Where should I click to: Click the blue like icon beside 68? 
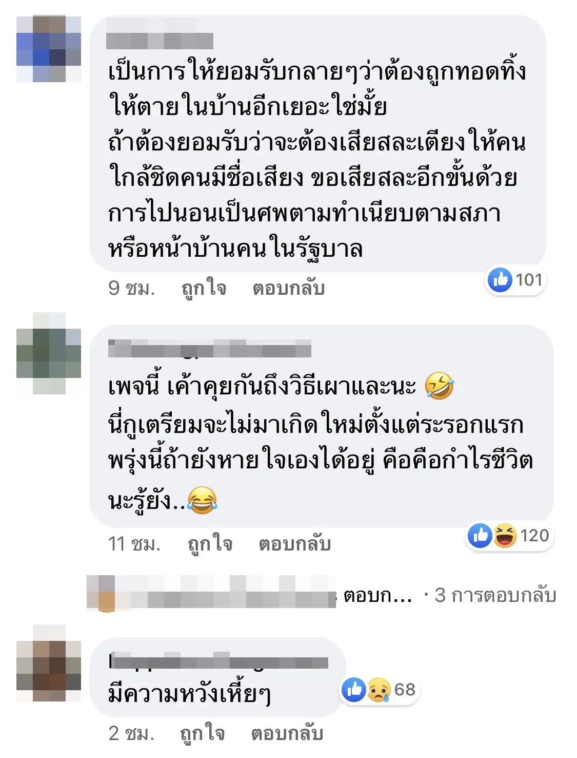click(354, 689)
